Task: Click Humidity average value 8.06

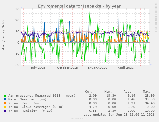Action: click(131, 111)
